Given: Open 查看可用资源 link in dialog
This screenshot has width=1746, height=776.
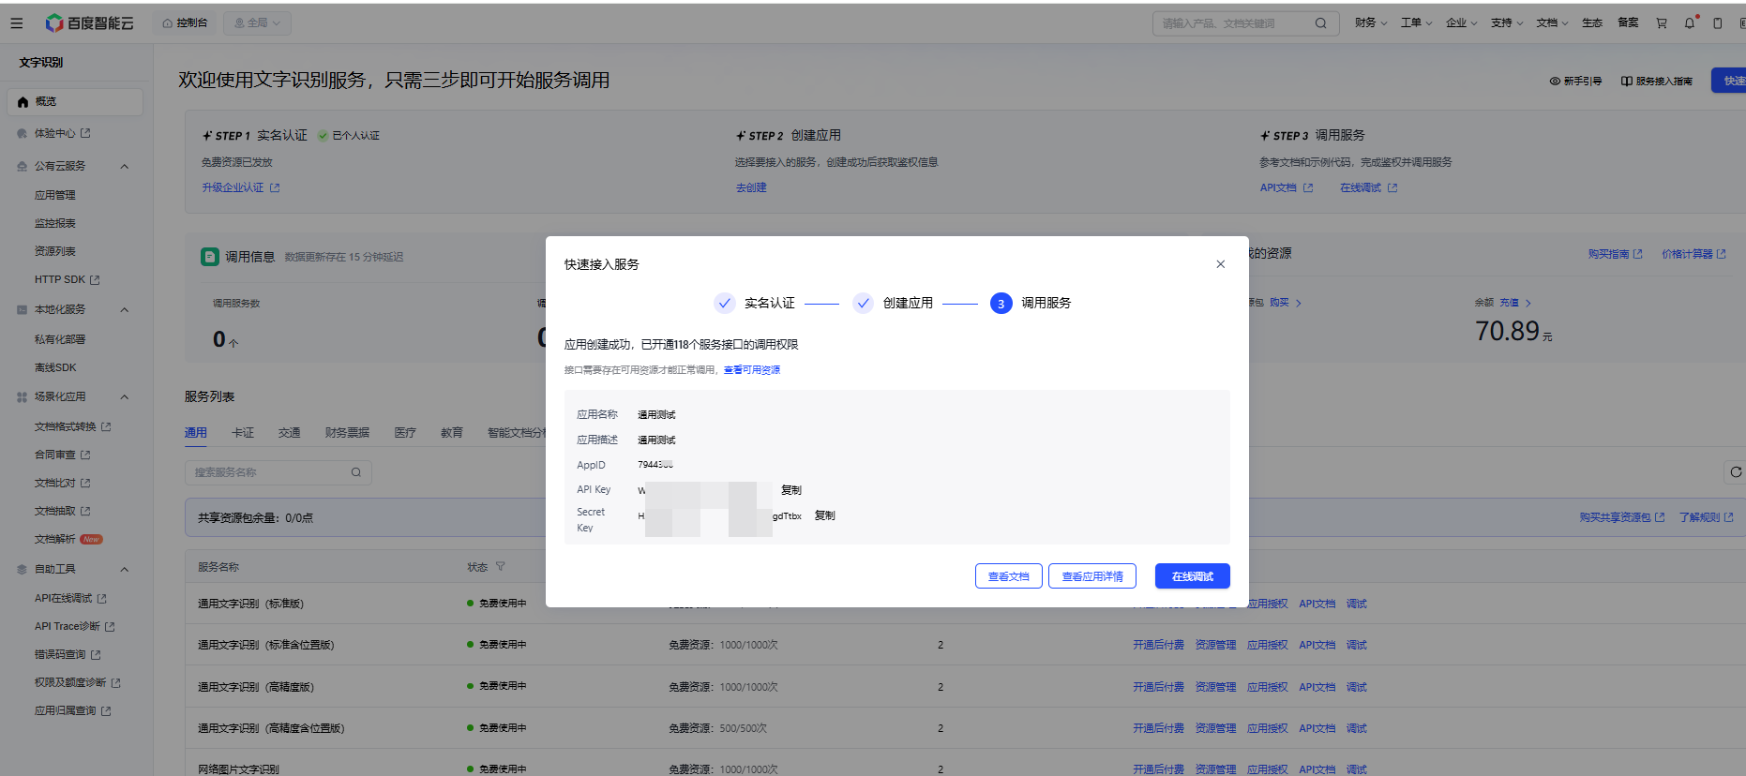Looking at the screenshot, I should [752, 370].
